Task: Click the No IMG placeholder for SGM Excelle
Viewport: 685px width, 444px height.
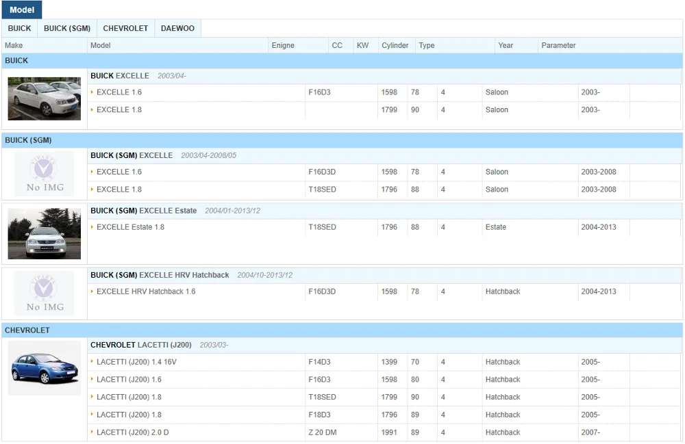Action: tap(45, 174)
